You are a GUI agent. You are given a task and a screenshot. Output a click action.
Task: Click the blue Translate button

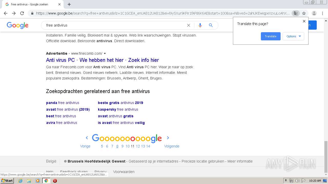(271, 36)
